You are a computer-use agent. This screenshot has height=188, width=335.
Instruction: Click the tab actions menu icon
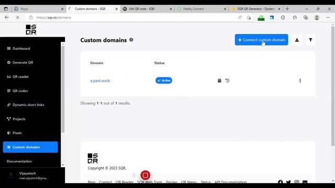click(6, 9)
